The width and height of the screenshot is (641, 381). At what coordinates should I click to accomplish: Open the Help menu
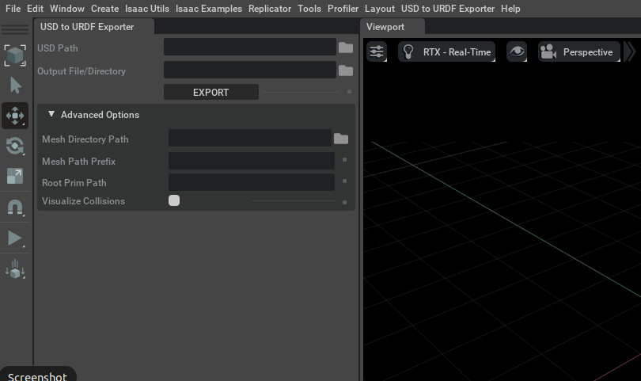[510, 9]
